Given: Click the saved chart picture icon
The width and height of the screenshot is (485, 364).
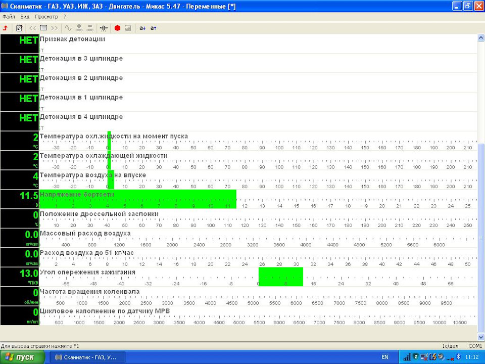Looking at the screenshot, I should pos(128,28).
